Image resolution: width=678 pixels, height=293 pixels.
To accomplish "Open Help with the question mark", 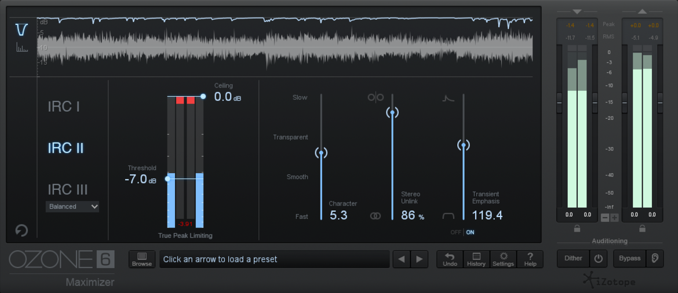I will 530,259.
